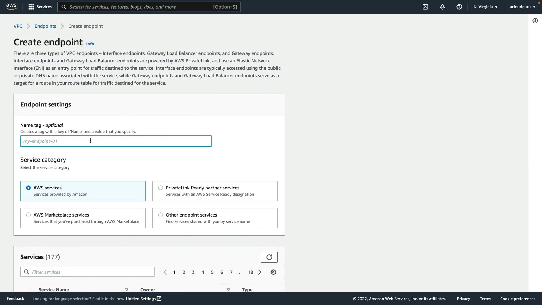Go to next services page arrow
The image size is (542, 305).
(260, 272)
